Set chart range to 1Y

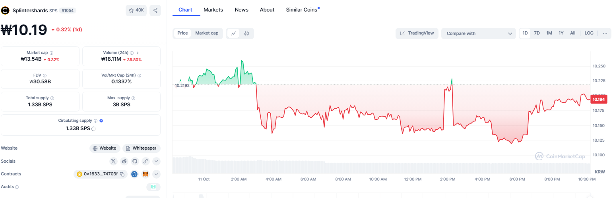(x=561, y=33)
